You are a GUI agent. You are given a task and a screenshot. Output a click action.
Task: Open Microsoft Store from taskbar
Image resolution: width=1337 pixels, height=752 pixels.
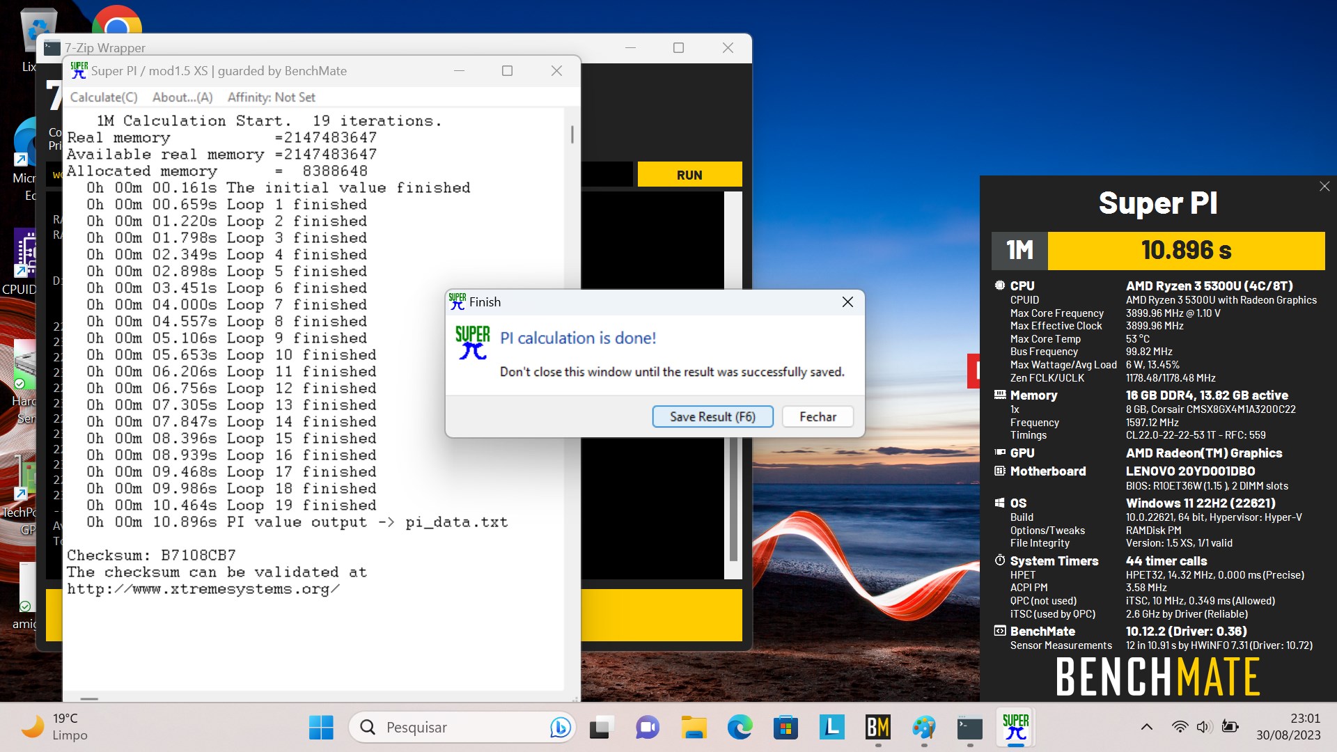[x=785, y=728]
